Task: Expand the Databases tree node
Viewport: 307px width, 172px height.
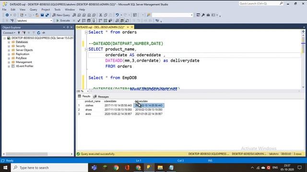Action: click(9, 42)
